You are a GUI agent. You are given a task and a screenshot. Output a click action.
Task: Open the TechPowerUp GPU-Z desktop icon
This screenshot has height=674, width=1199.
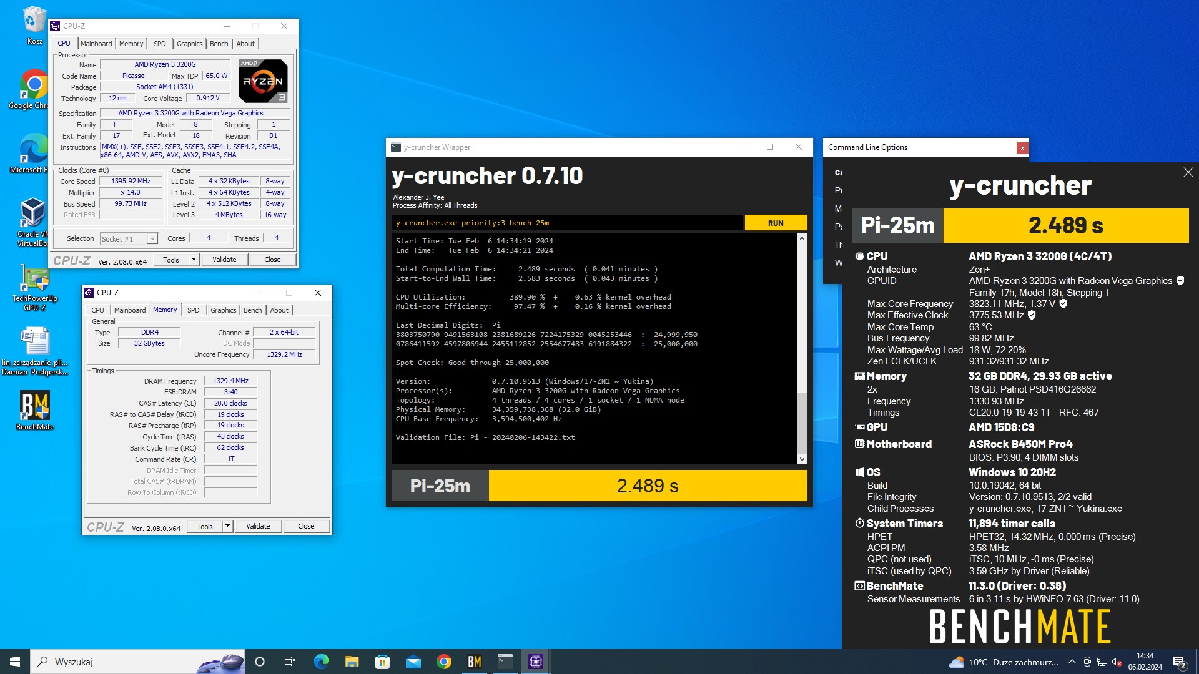tap(35, 287)
